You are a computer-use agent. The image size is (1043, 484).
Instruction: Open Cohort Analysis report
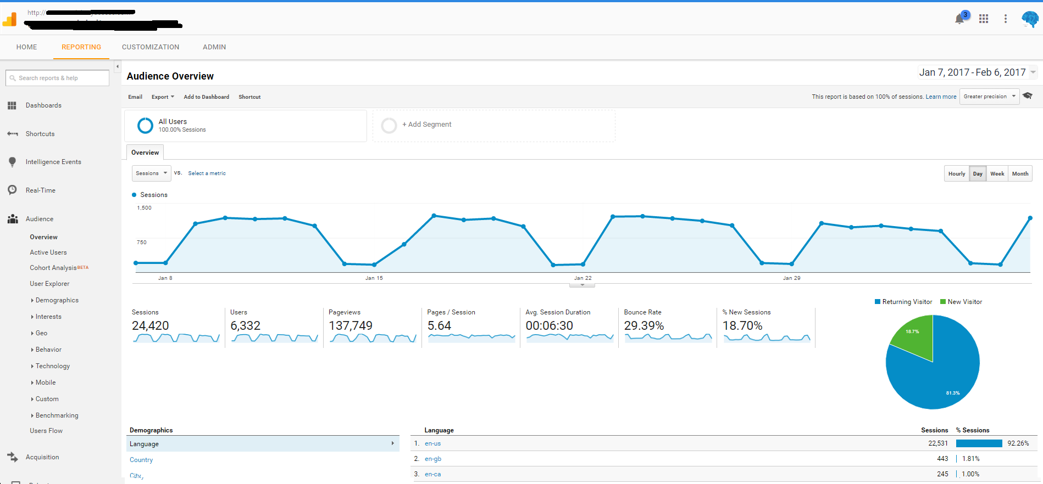click(53, 268)
